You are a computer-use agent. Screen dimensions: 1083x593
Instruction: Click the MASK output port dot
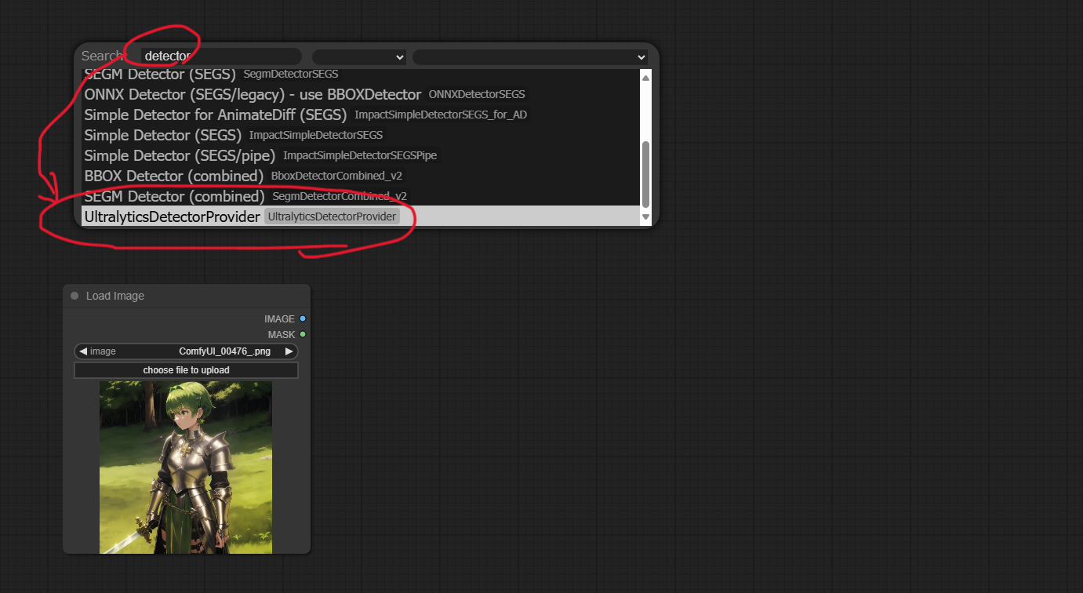tap(303, 334)
